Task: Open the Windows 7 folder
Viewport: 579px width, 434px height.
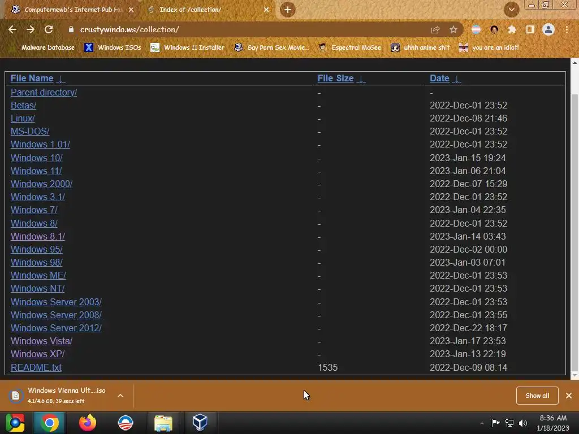Action: point(34,210)
